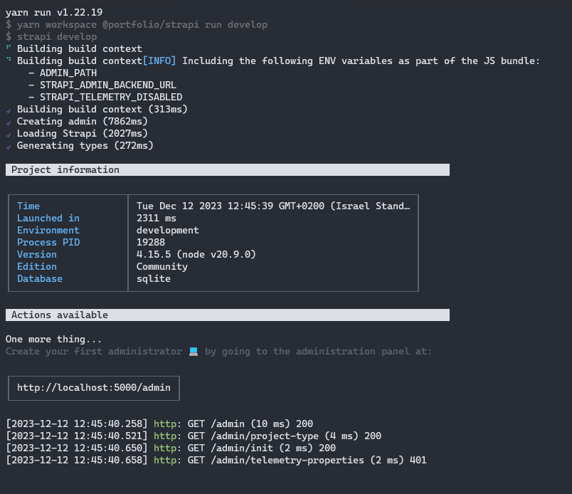Click the '[2023-12-12 12:45:40.258]' timestamp
The image size is (572, 494).
coord(77,424)
